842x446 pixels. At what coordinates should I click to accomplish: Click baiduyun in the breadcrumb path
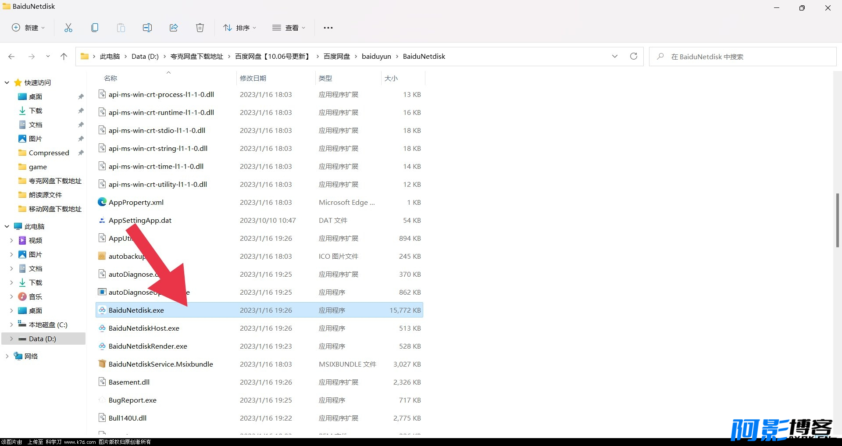click(376, 56)
